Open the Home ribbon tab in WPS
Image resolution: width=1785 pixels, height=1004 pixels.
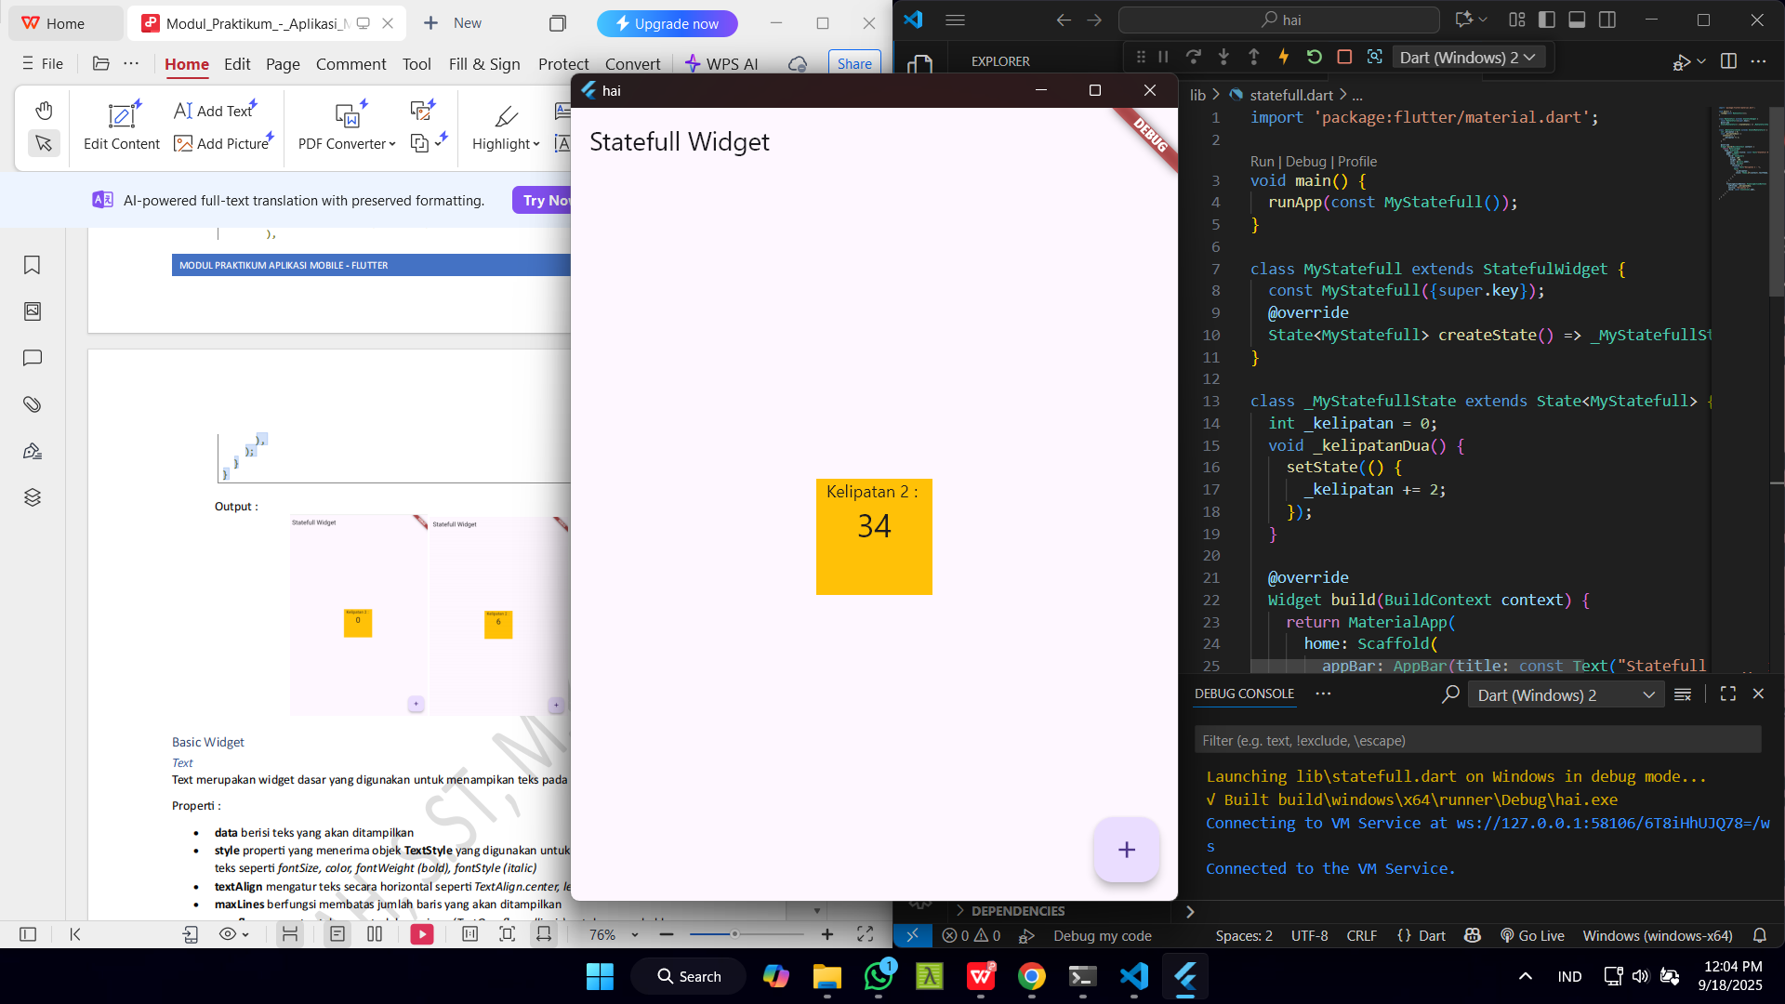pos(187,64)
